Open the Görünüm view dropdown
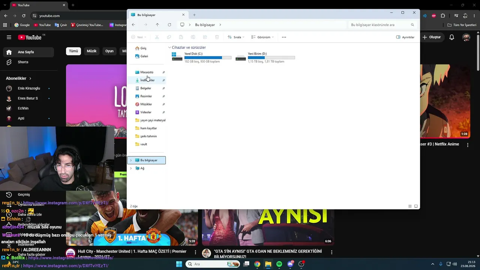The image size is (480, 270). pos(262,37)
